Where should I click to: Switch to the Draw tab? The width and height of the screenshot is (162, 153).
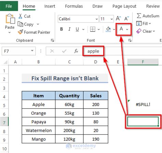[x=97, y=6]
